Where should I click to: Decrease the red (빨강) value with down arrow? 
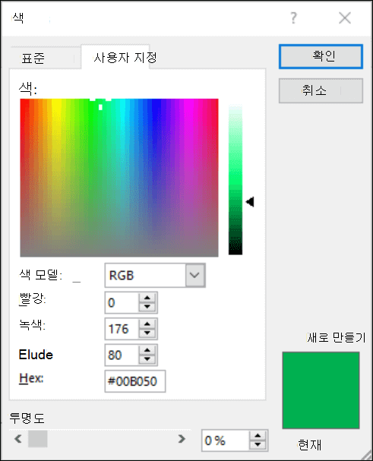click(147, 307)
